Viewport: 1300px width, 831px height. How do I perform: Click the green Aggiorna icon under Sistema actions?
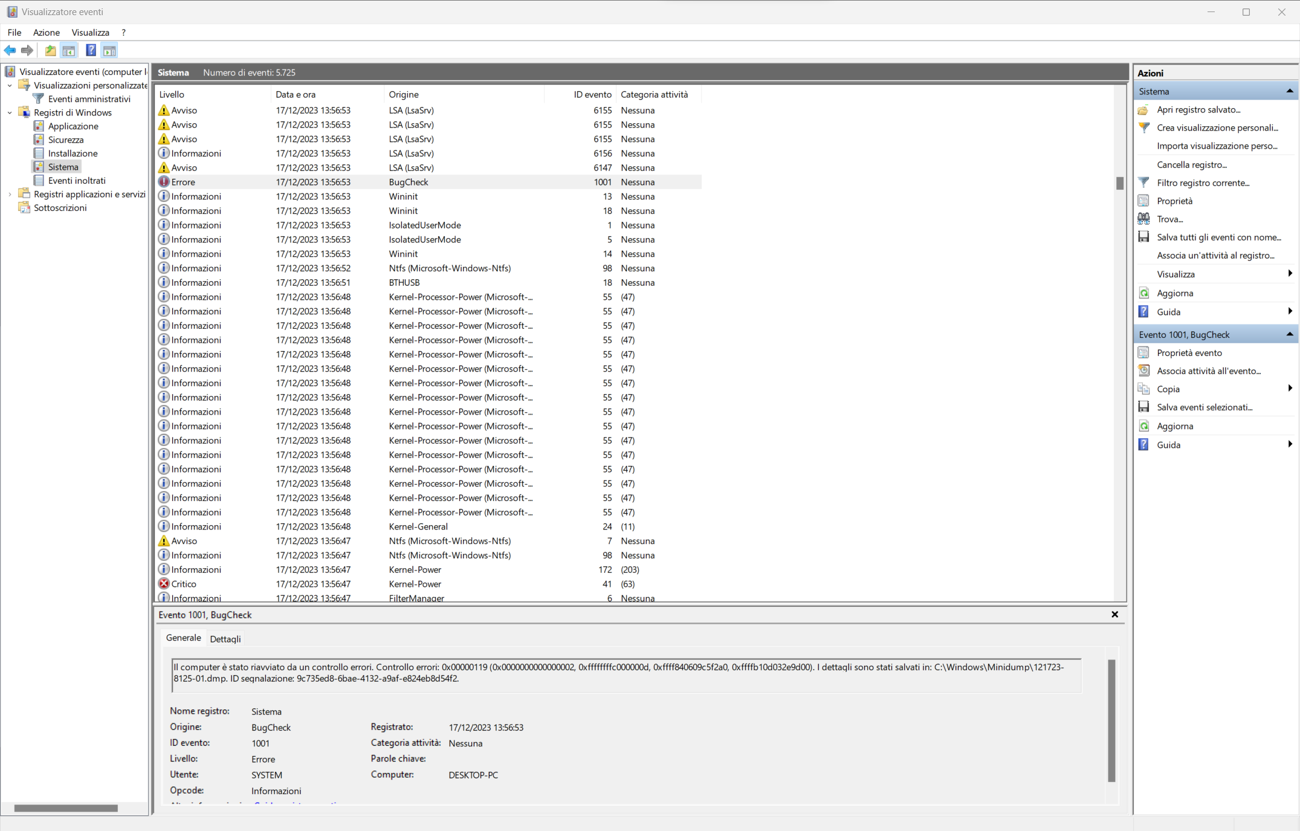pyautogui.click(x=1143, y=293)
